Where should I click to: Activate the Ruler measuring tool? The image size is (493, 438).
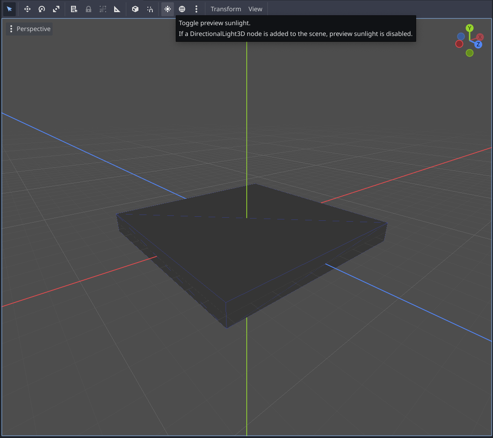coord(117,9)
